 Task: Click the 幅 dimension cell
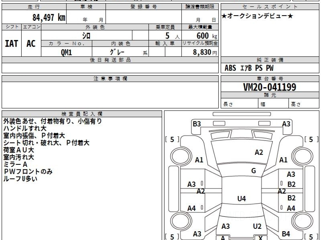[273, 104]
